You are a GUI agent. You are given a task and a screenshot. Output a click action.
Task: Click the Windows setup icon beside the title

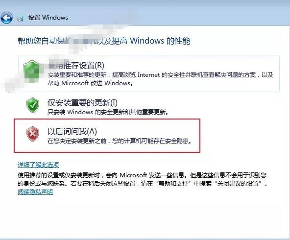coord(21,18)
